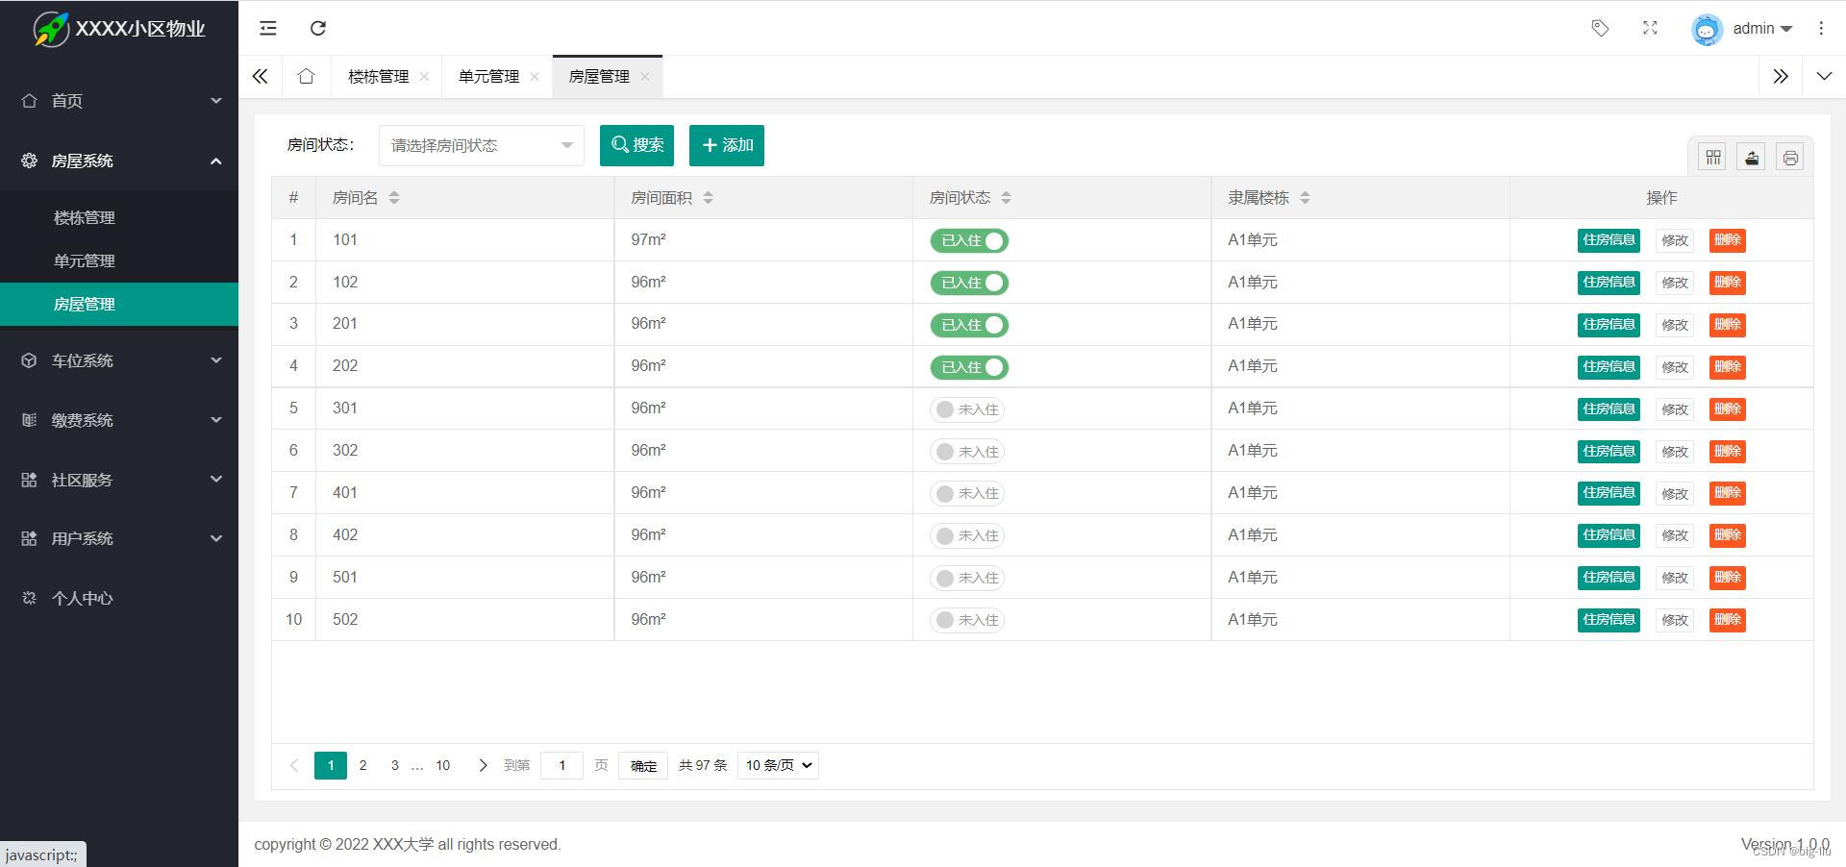The width and height of the screenshot is (1846, 867).
Task: View 住房信息 for room 402
Action: (1609, 535)
